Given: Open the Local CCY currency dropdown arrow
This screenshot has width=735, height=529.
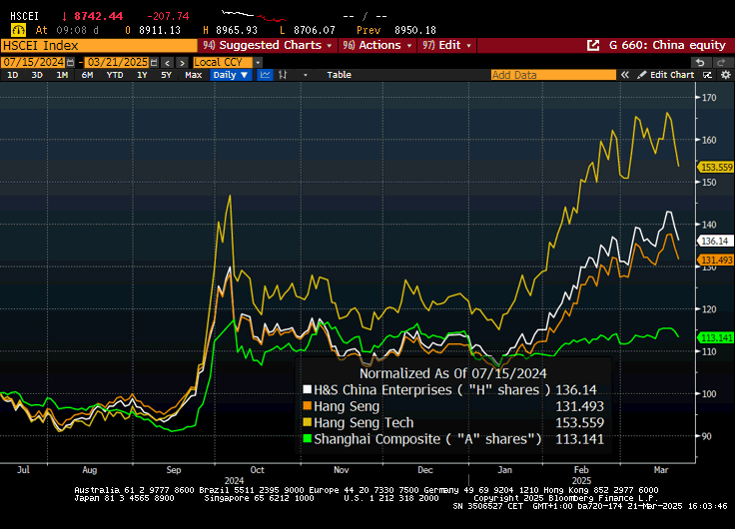Looking at the screenshot, I should tap(258, 62).
